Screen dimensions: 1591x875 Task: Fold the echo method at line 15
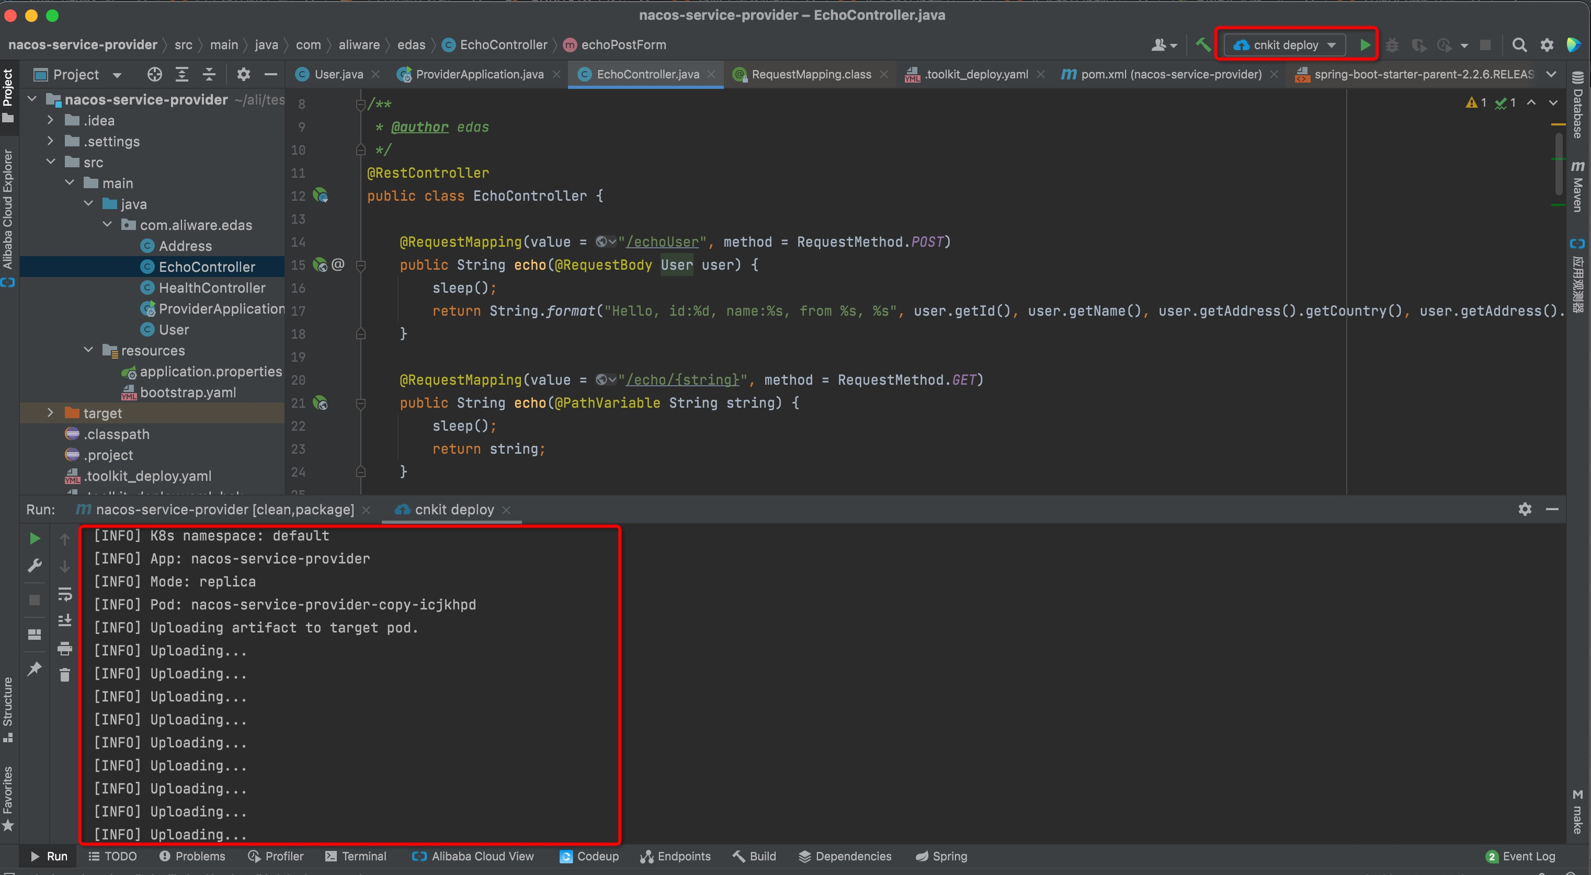tap(361, 266)
